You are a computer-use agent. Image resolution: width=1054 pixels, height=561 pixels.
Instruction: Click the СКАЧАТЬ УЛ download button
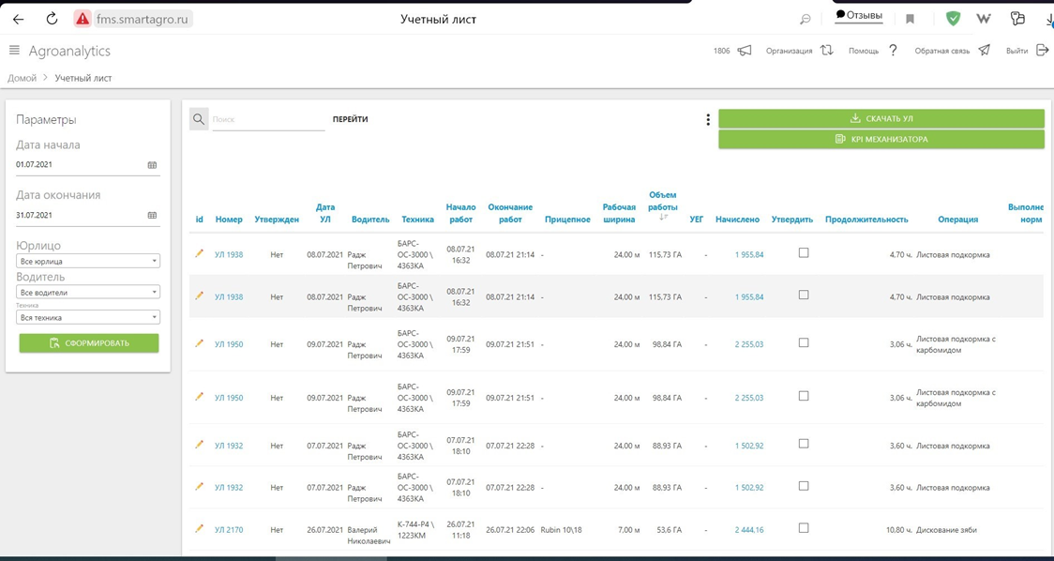pyautogui.click(x=881, y=119)
